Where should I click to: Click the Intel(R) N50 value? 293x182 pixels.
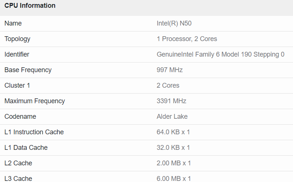pos(174,23)
